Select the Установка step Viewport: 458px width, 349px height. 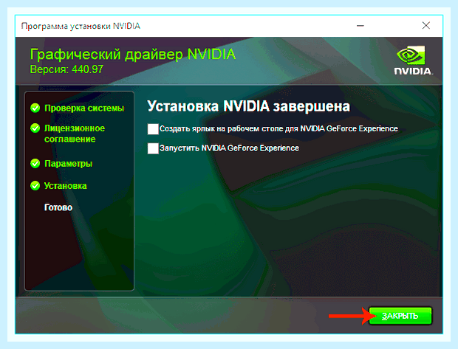[66, 186]
